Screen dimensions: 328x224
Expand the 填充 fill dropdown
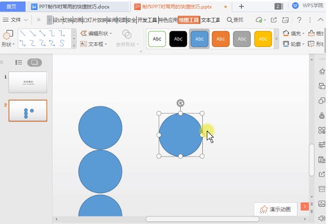click(303, 33)
